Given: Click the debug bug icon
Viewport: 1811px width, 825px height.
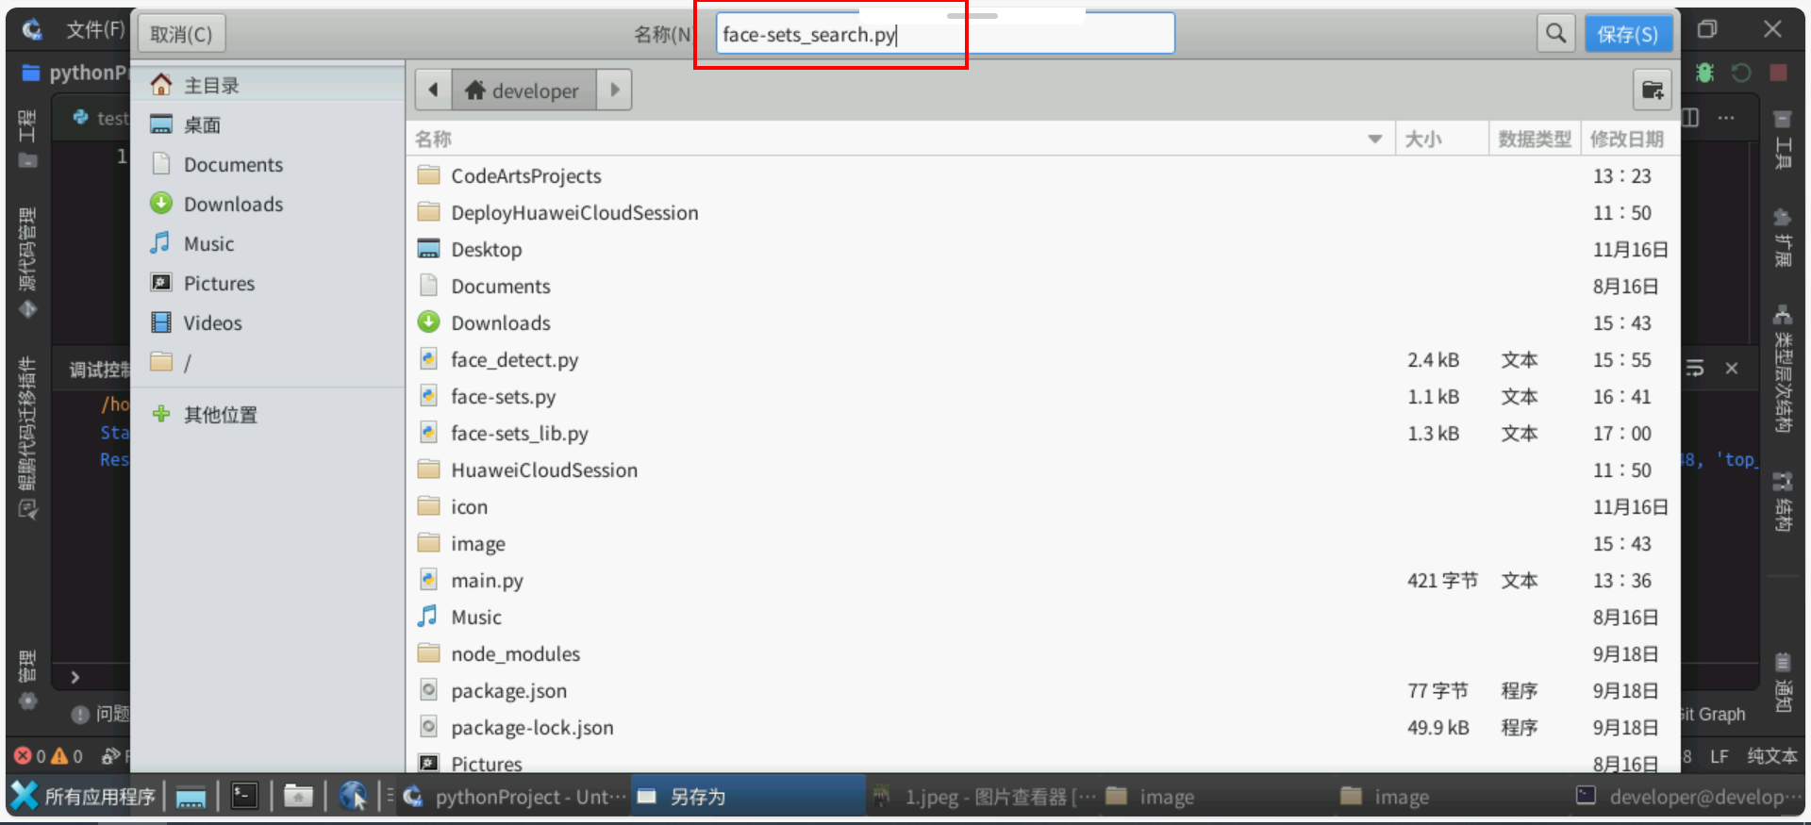Looking at the screenshot, I should 1704,73.
